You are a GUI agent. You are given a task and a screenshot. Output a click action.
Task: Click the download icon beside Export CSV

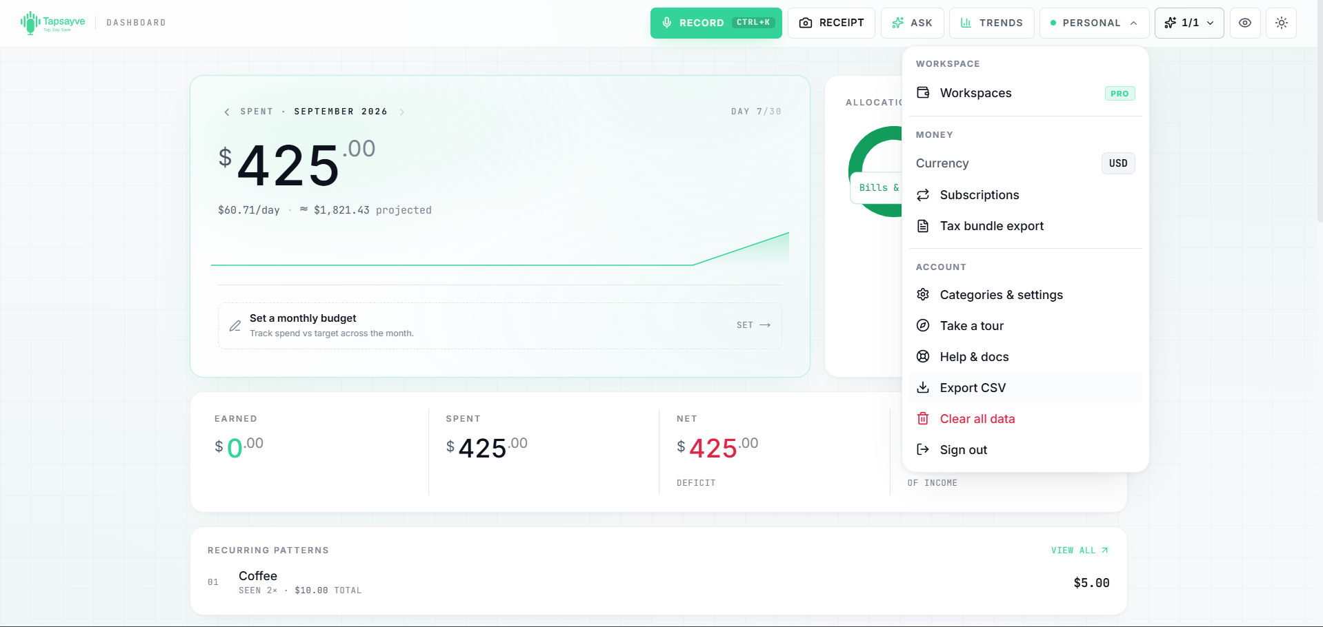click(x=923, y=387)
